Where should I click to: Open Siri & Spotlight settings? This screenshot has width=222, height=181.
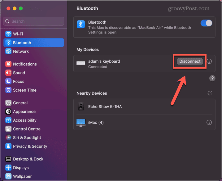click(33, 138)
